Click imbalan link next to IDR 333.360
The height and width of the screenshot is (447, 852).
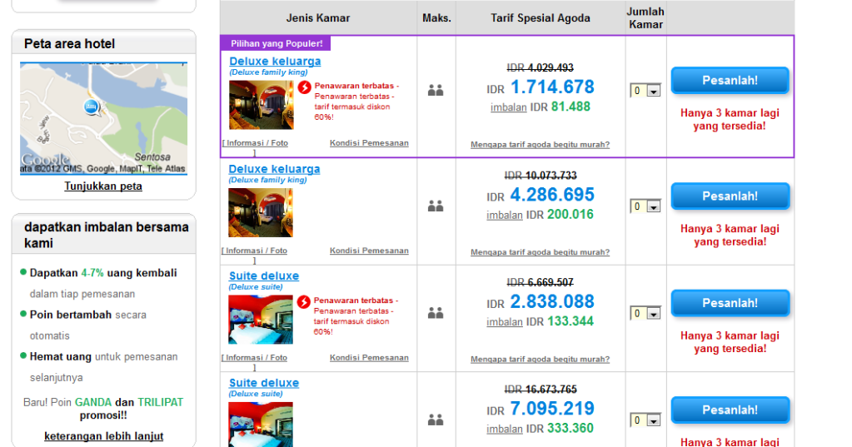(x=505, y=429)
